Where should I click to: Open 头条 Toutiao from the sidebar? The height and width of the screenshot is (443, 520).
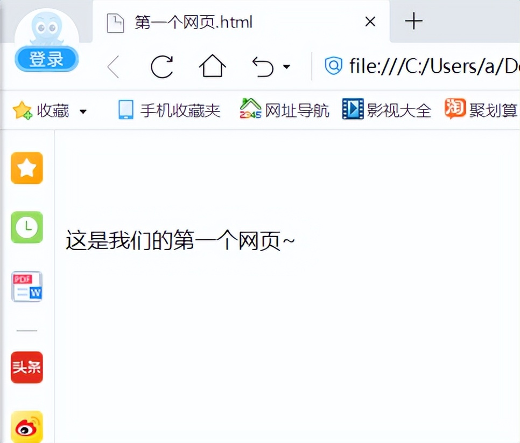[26, 368]
